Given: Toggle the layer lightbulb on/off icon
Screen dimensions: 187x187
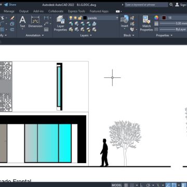Looking at the screenshot, I should [x=71, y=18].
